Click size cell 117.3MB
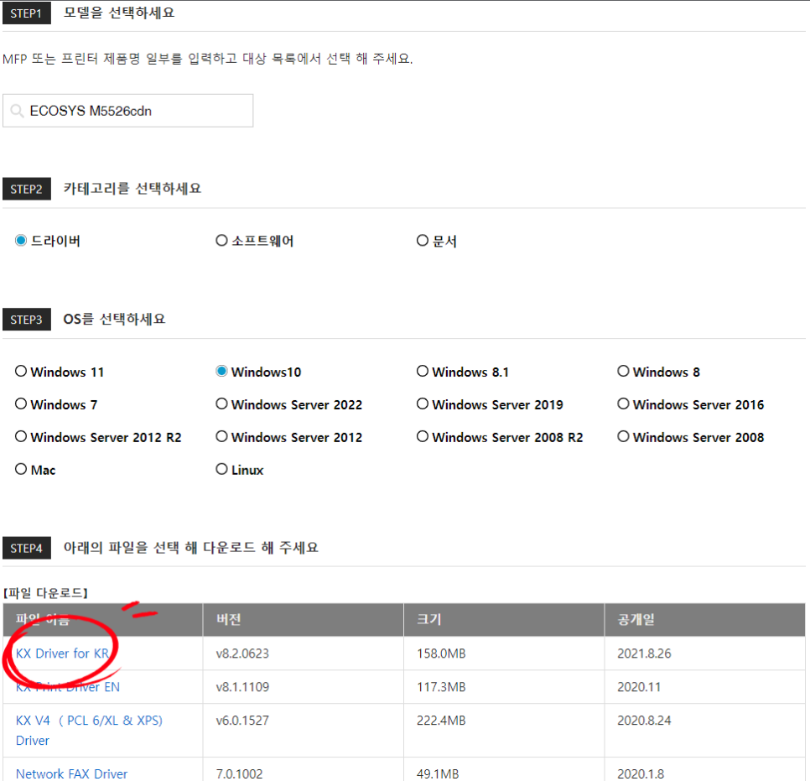Viewport: 810px width, 781px height. click(x=441, y=687)
